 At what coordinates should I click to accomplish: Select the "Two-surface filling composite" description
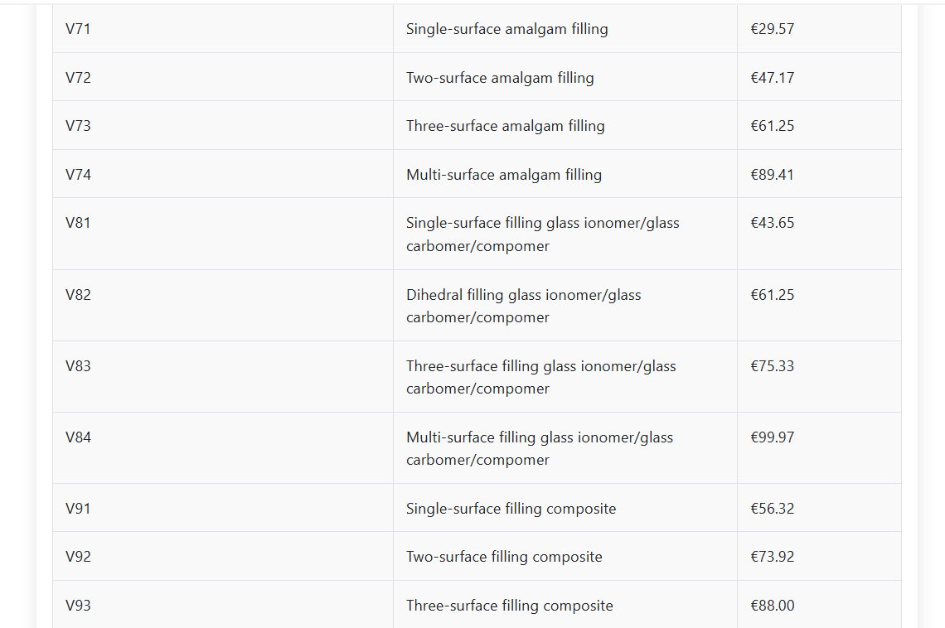pyautogui.click(x=504, y=557)
